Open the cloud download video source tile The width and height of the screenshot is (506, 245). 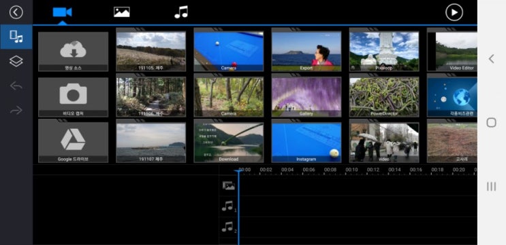tap(74, 52)
